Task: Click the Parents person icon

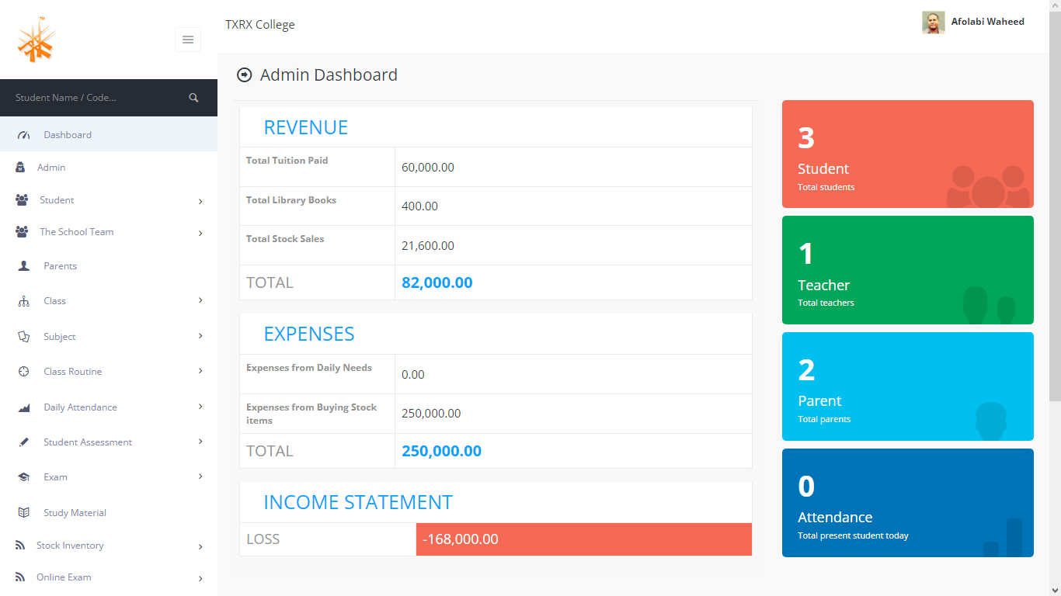Action: coord(23,266)
